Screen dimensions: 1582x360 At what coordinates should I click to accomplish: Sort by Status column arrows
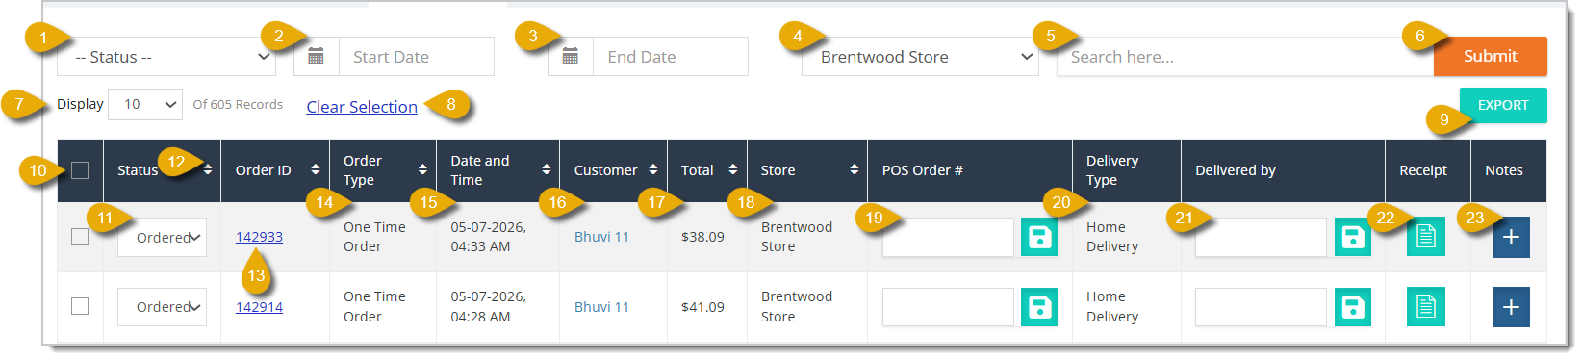pos(208,170)
